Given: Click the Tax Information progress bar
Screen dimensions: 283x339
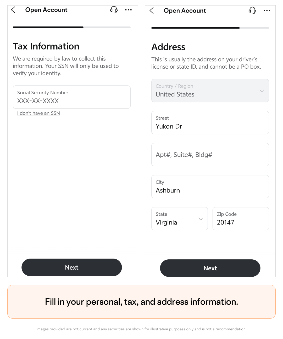Looking at the screenshot, I should tap(72, 27).
